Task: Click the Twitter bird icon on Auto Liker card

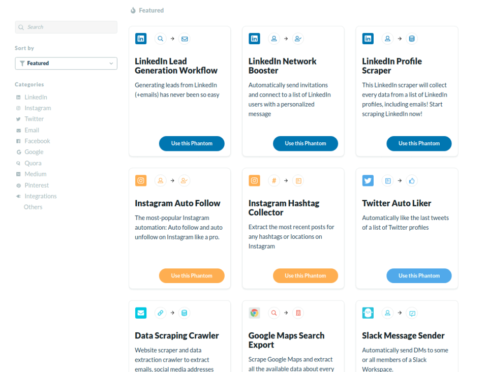Action: click(368, 180)
